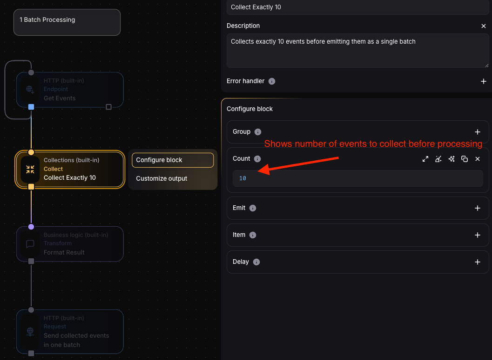492x360 pixels.
Task: Click the clear/broom icon in Count row
Action: coord(438,159)
